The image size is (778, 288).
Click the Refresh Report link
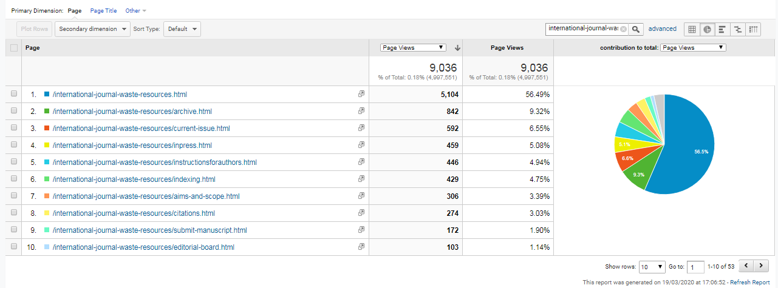[x=749, y=283]
